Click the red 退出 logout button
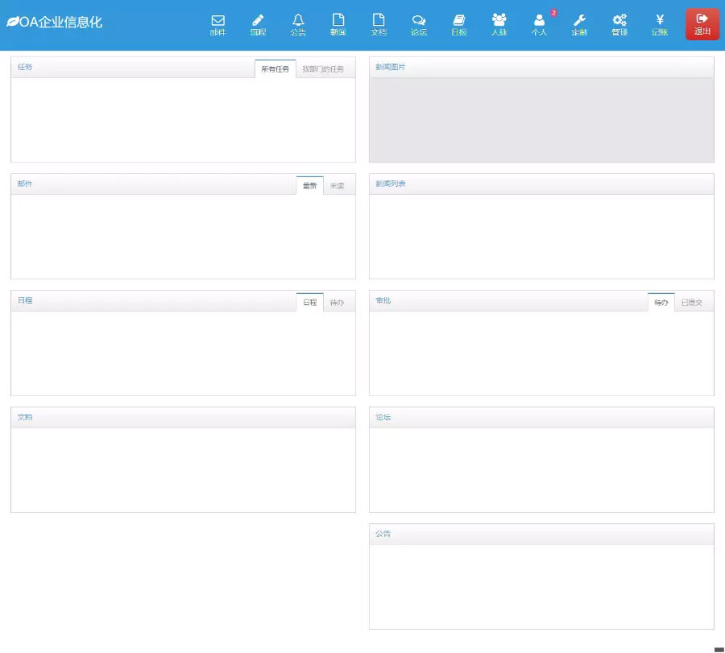The width and height of the screenshot is (725, 653). (702, 24)
